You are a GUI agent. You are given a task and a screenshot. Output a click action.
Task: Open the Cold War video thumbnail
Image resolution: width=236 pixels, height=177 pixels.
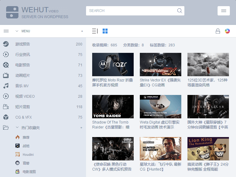(113, 149)
